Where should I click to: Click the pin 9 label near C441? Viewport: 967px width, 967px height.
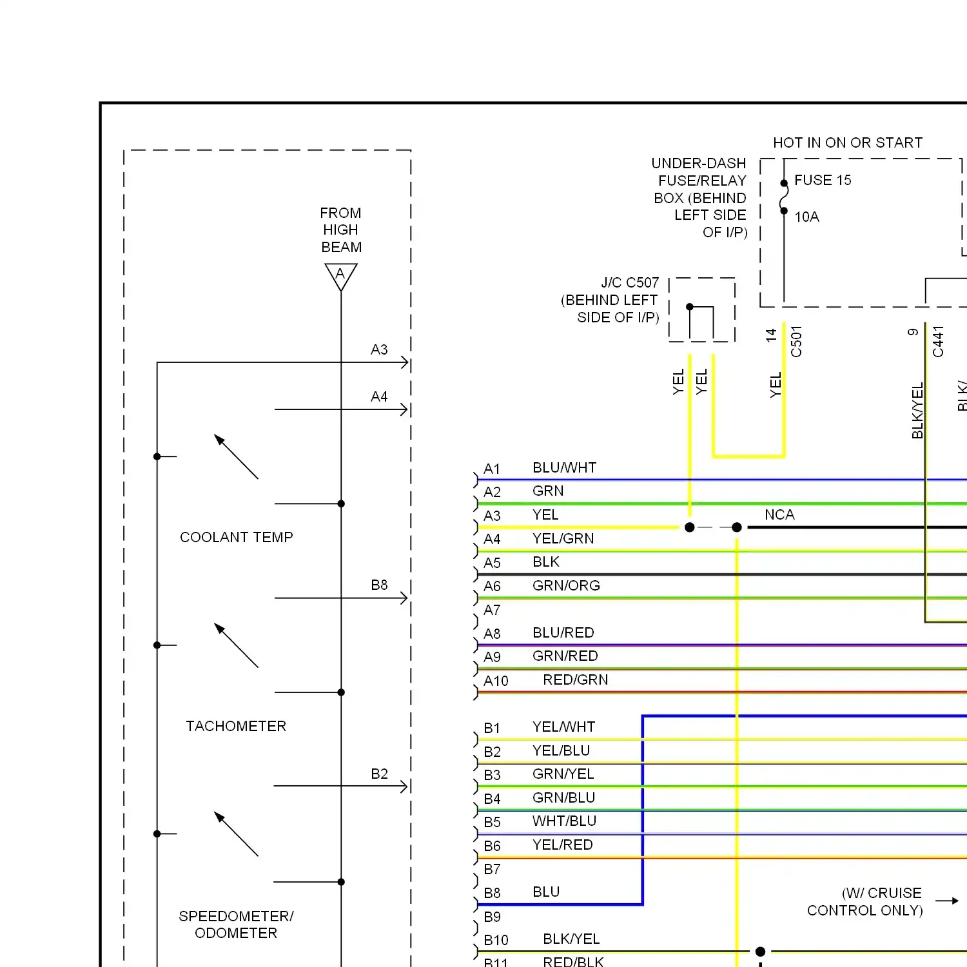pos(913,332)
